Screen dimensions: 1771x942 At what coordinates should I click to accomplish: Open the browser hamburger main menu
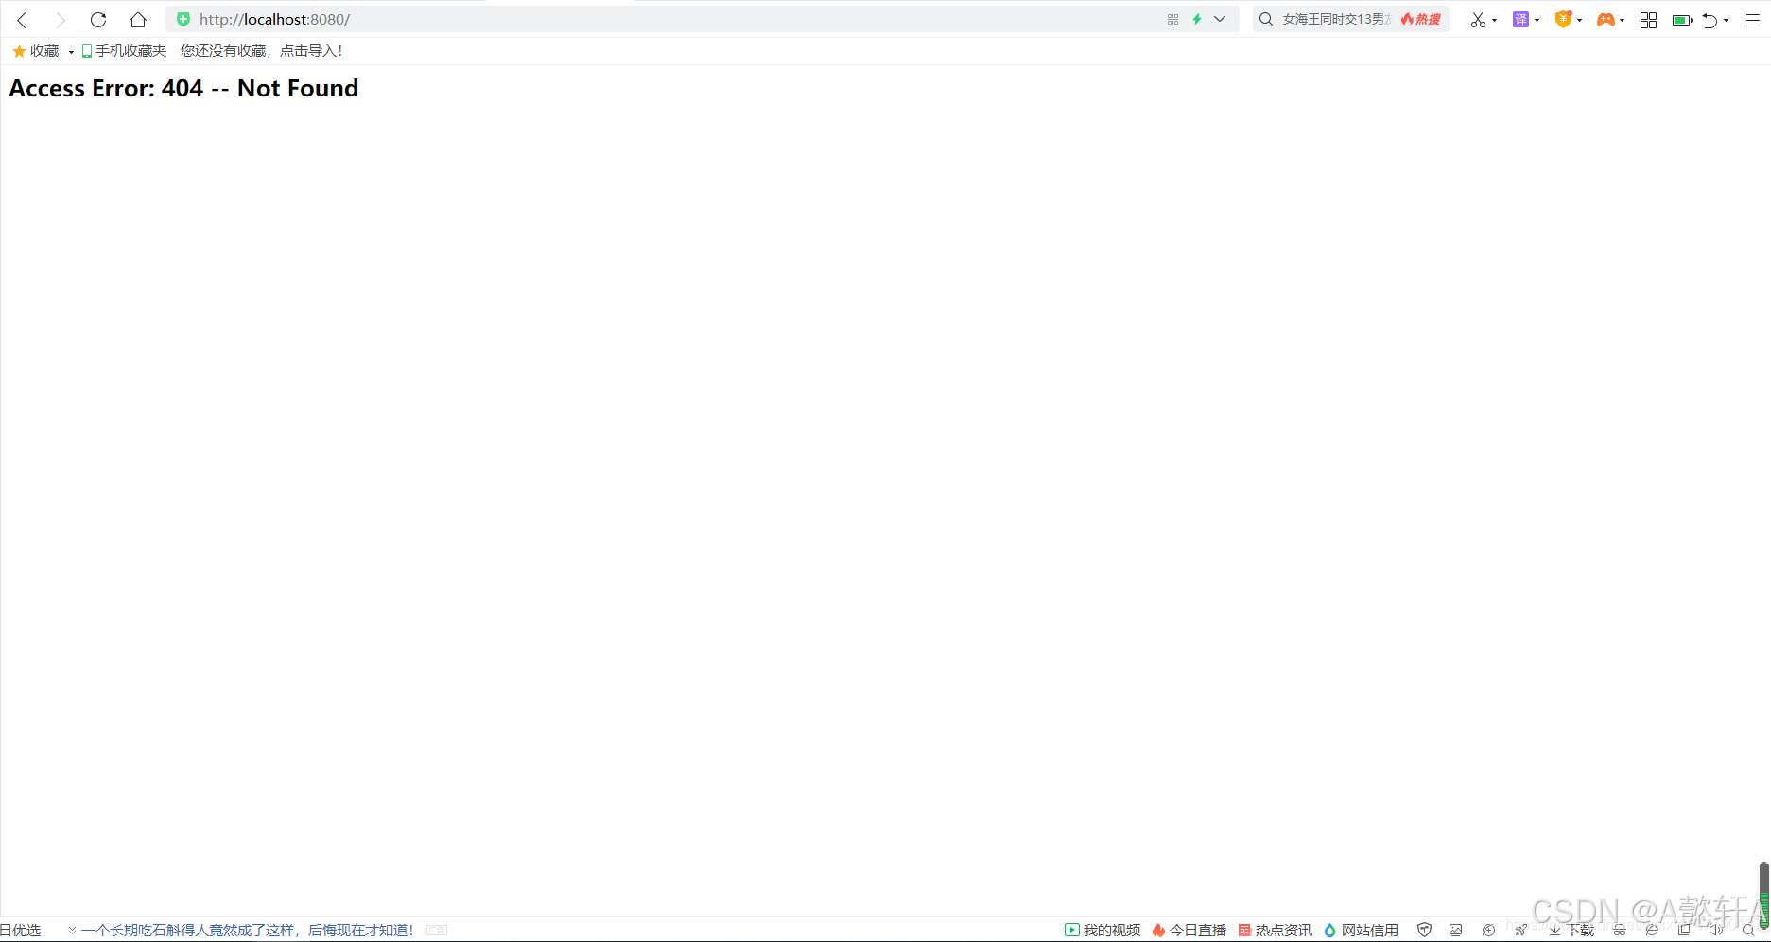coord(1752,20)
